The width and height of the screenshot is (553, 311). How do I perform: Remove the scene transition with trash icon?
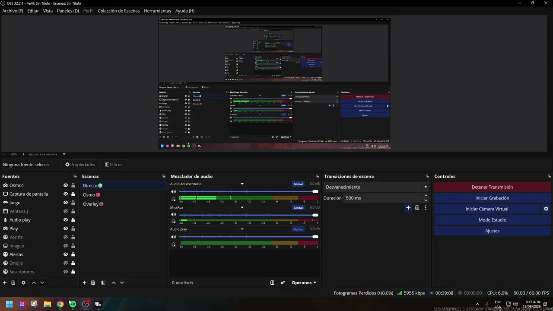point(417,208)
